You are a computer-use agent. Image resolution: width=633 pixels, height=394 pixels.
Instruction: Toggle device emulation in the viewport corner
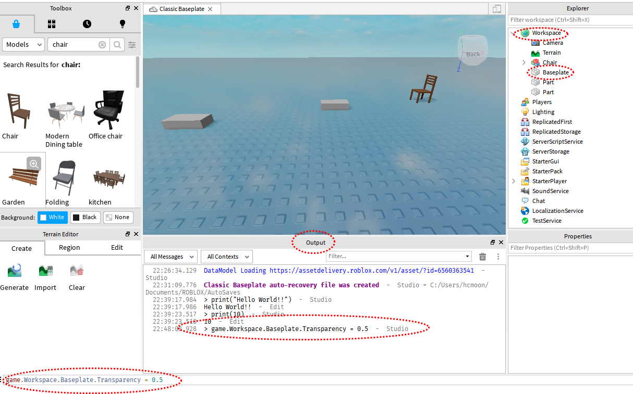[x=497, y=9]
